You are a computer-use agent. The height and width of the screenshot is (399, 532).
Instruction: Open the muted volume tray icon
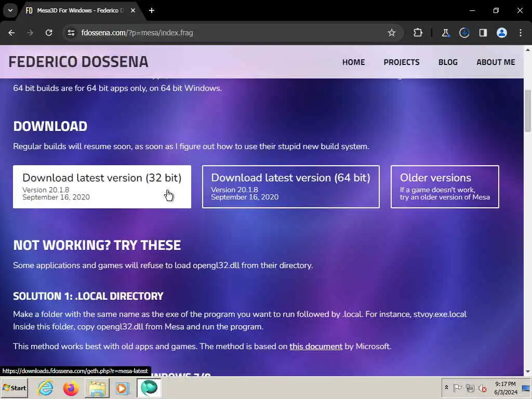tap(482, 388)
